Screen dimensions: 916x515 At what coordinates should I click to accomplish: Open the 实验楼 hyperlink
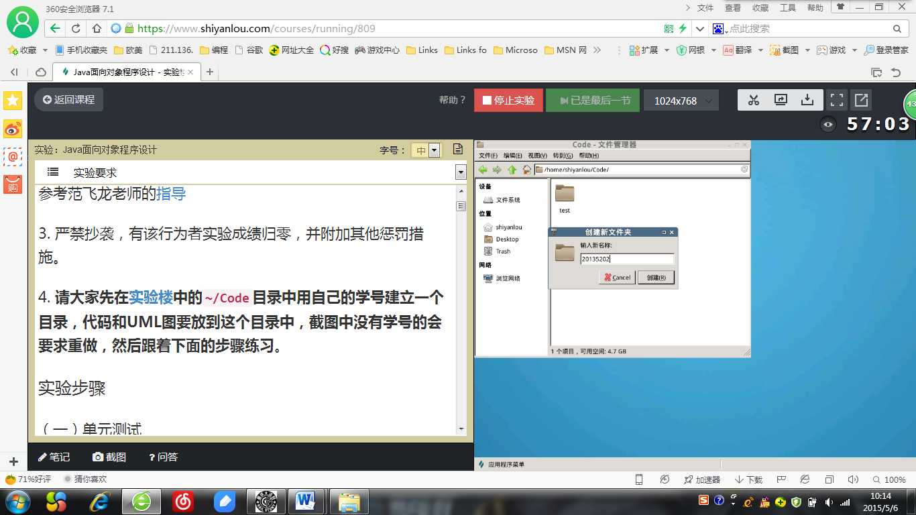click(x=151, y=297)
